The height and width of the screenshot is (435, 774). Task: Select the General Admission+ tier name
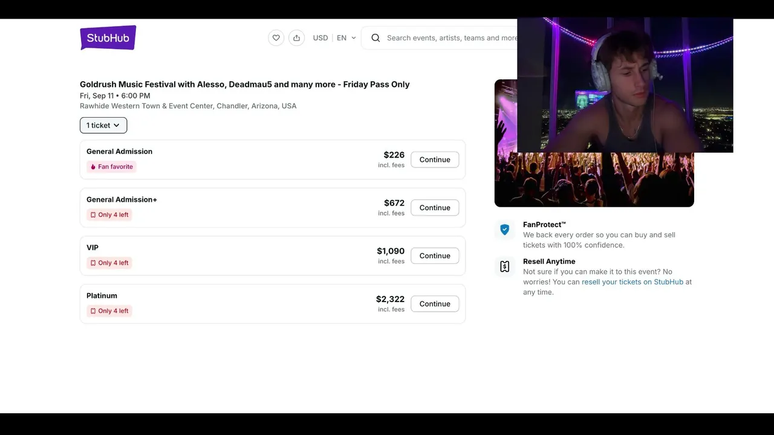(122, 199)
